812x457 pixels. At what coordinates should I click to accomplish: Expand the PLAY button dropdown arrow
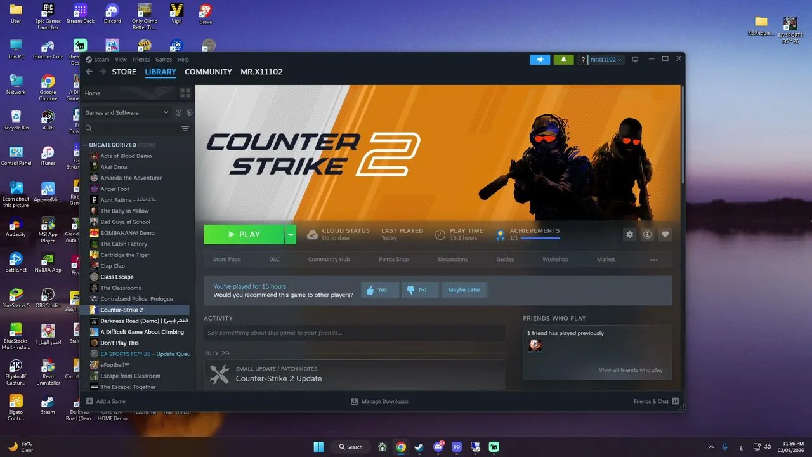coord(291,234)
